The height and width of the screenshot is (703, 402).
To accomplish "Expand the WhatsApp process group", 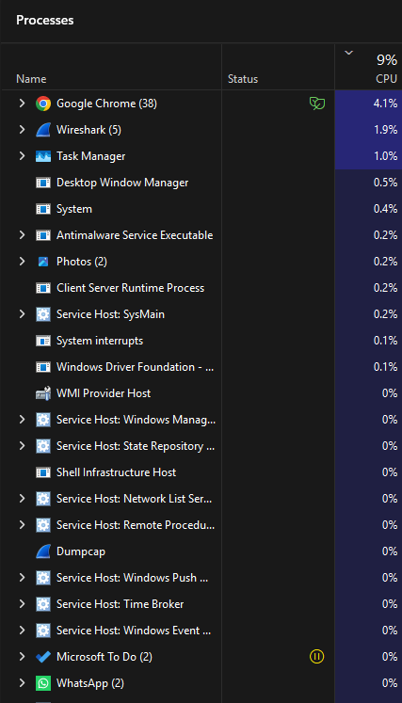I will tap(22, 683).
